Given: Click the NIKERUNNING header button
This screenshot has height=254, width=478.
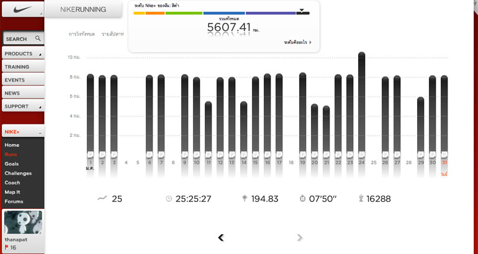Looking at the screenshot, I should (x=83, y=9).
